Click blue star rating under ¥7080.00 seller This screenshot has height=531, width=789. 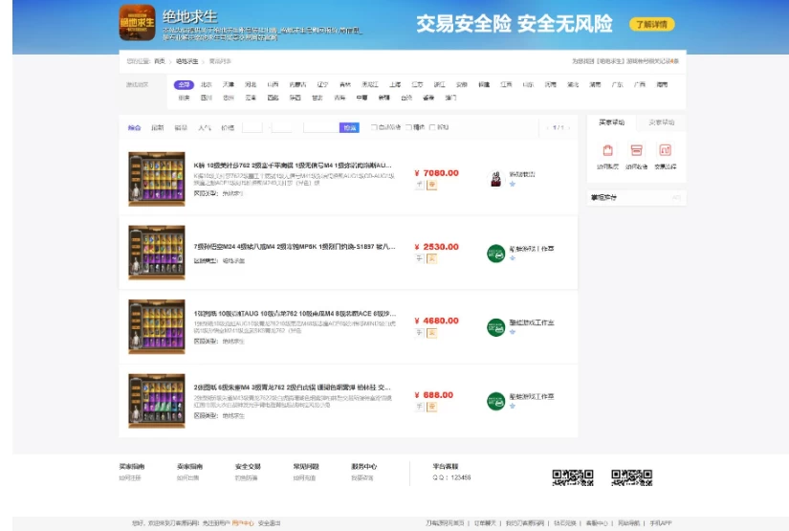[513, 184]
